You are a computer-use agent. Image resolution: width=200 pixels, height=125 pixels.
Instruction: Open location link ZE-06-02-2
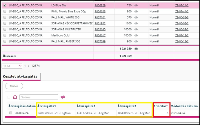pyautogui.click(x=182, y=23)
